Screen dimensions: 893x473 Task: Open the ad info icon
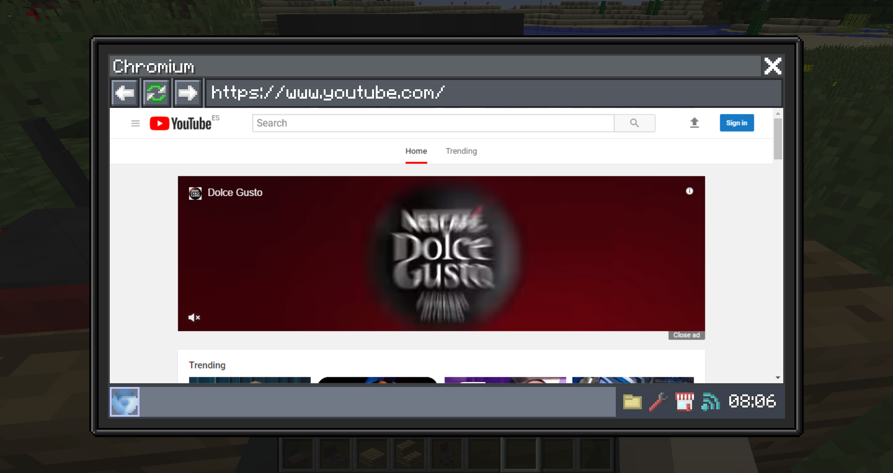[689, 191]
